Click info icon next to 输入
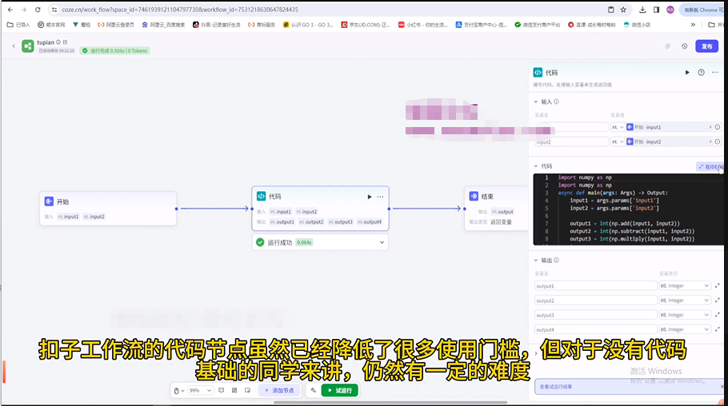728x406 pixels. pos(556,101)
